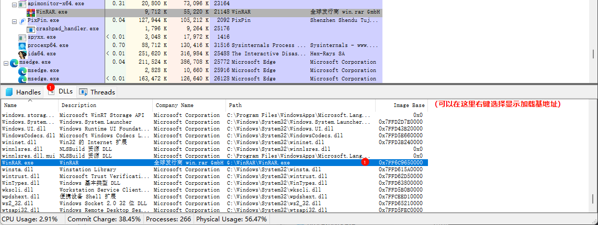Select the wtsapi32.dll row

click(x=215, y=210)
